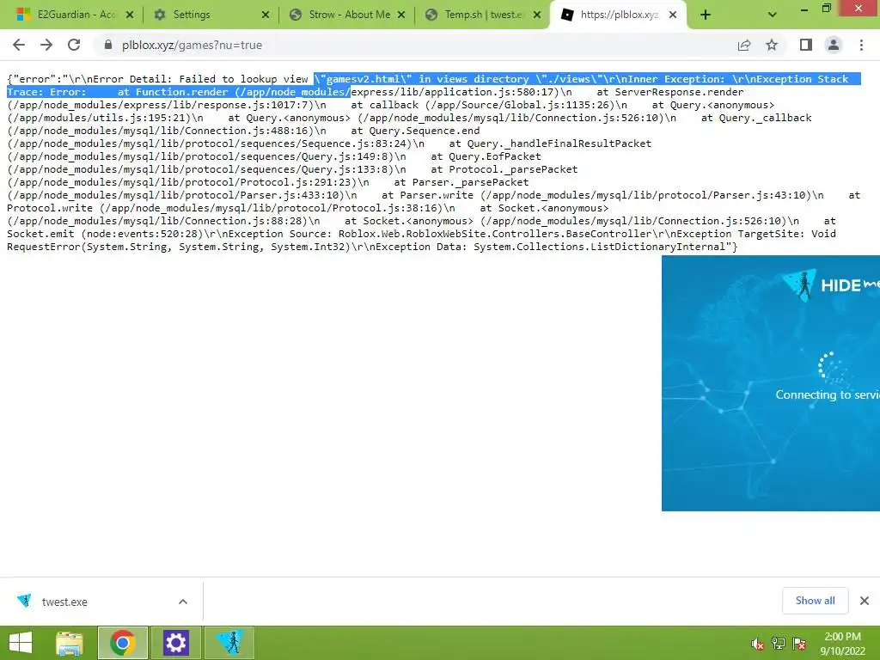The width and height of the screenshot is (880, 660).
Task: Close the downloads bar
Action: point(865,601)
